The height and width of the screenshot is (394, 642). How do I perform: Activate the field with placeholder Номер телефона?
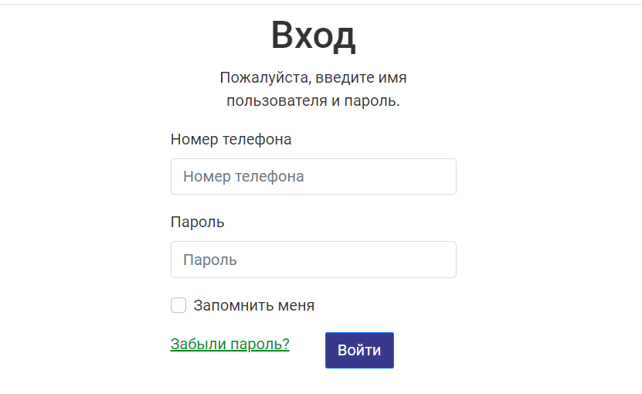[313, 176]
